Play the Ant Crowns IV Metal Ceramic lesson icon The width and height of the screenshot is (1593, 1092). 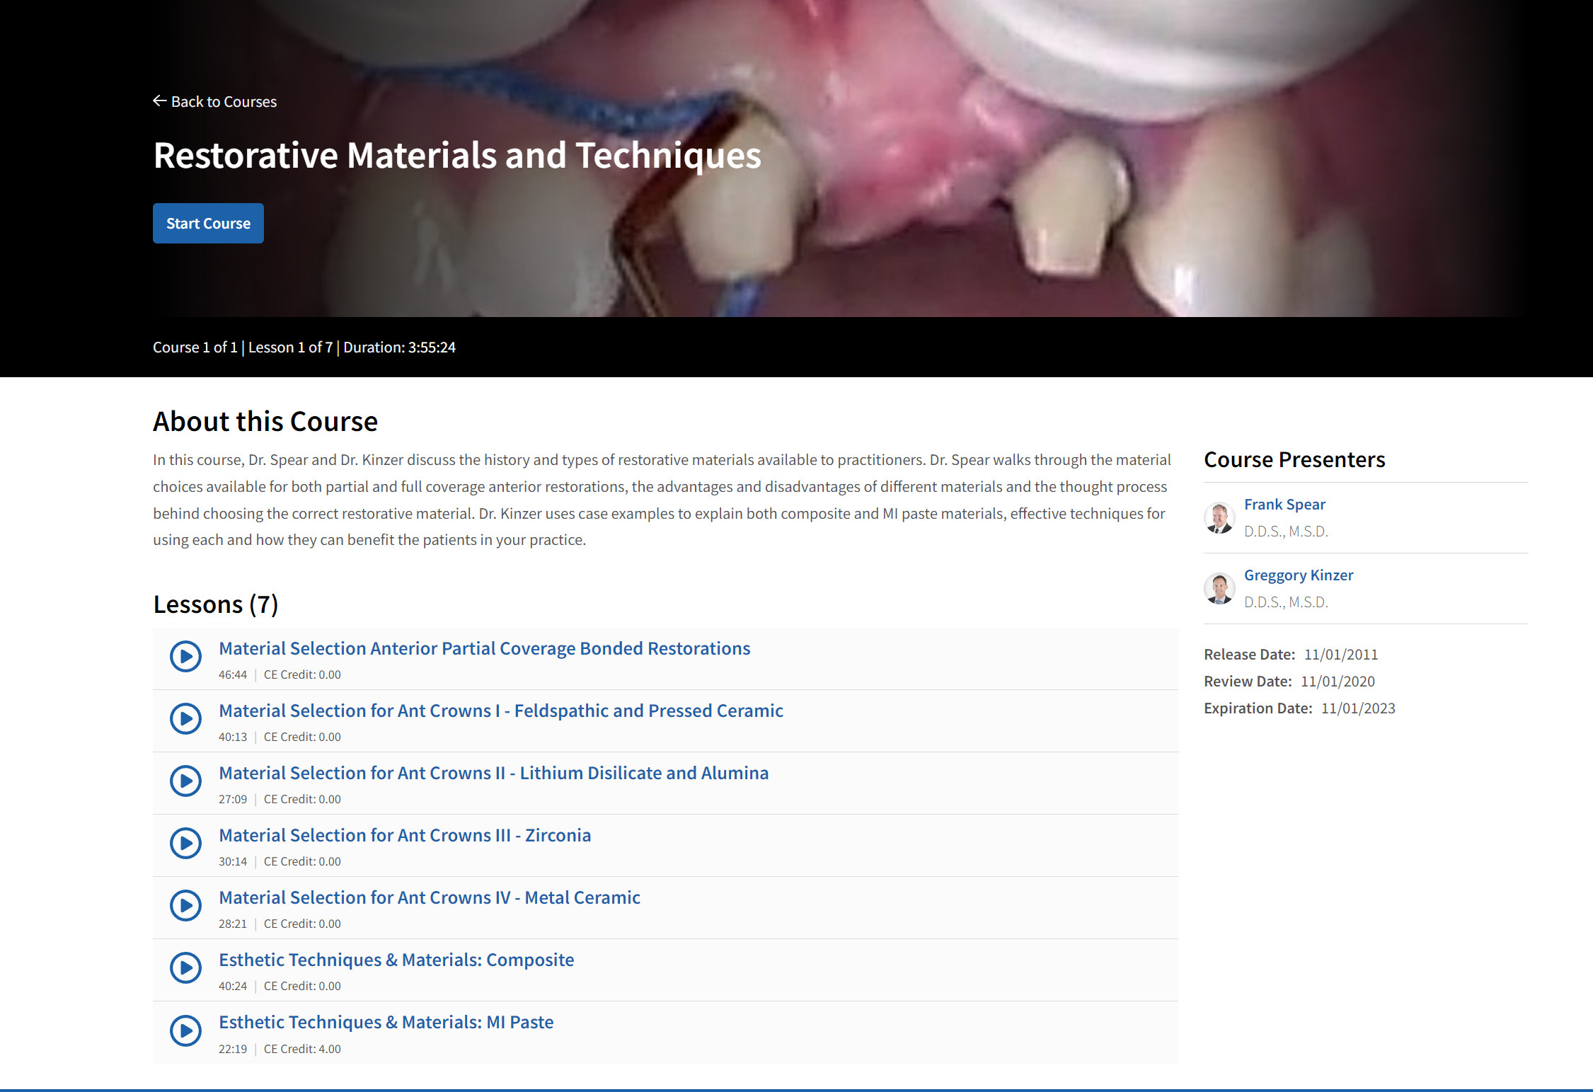186,906
